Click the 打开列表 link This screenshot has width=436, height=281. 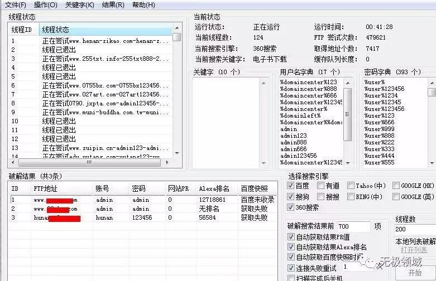(x=414, y=250)
